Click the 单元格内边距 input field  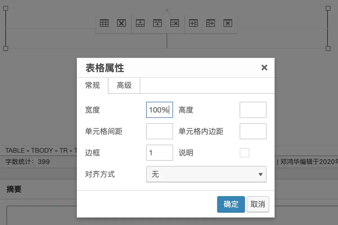253,131
